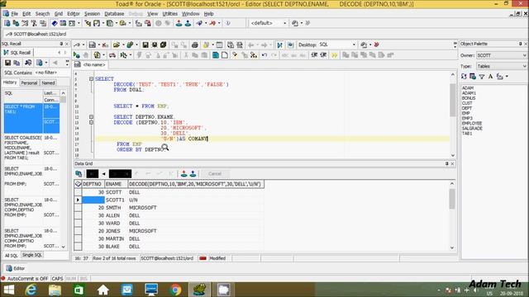Click the run-to-cursor debug icon near Desktop
Image resolution: width=529 pixels, height=297 pixels.
pos(279,45)
